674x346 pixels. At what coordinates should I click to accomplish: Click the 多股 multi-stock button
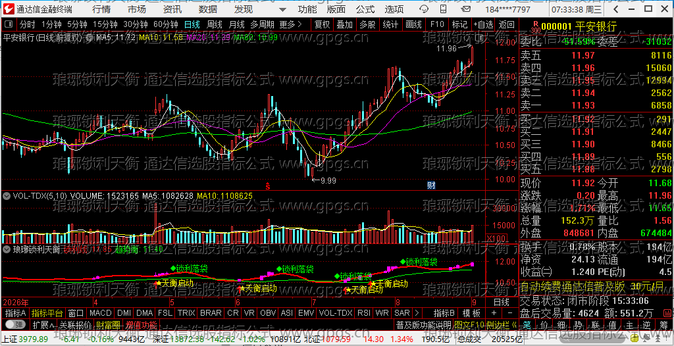pyautogui.click(x=367, y=24)
